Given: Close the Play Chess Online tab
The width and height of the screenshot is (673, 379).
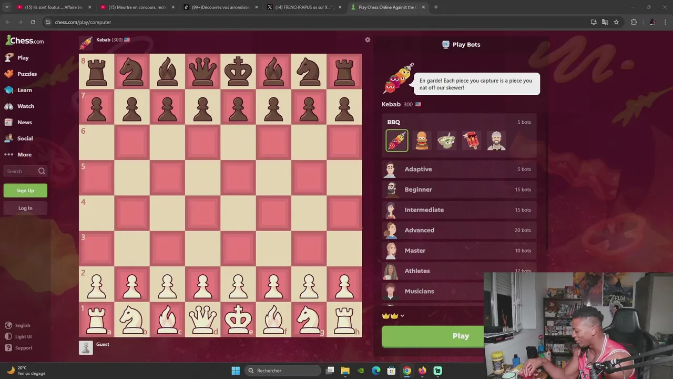Looking at the screenshot, I should (x=423, y=7).
